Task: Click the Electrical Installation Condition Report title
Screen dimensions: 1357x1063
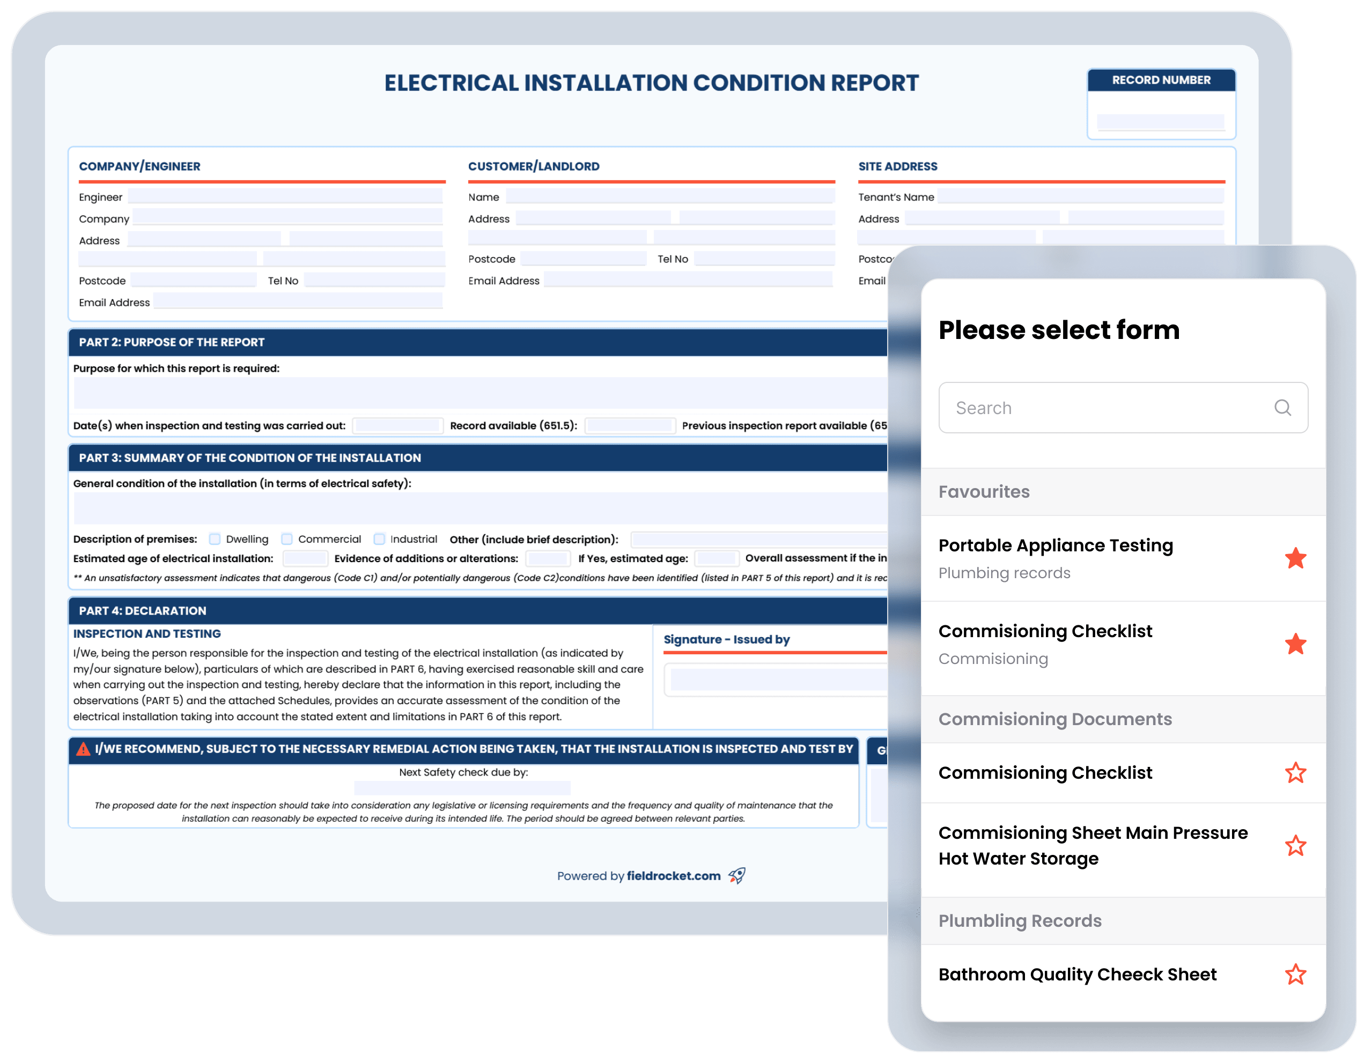Action: coord(651,82)
